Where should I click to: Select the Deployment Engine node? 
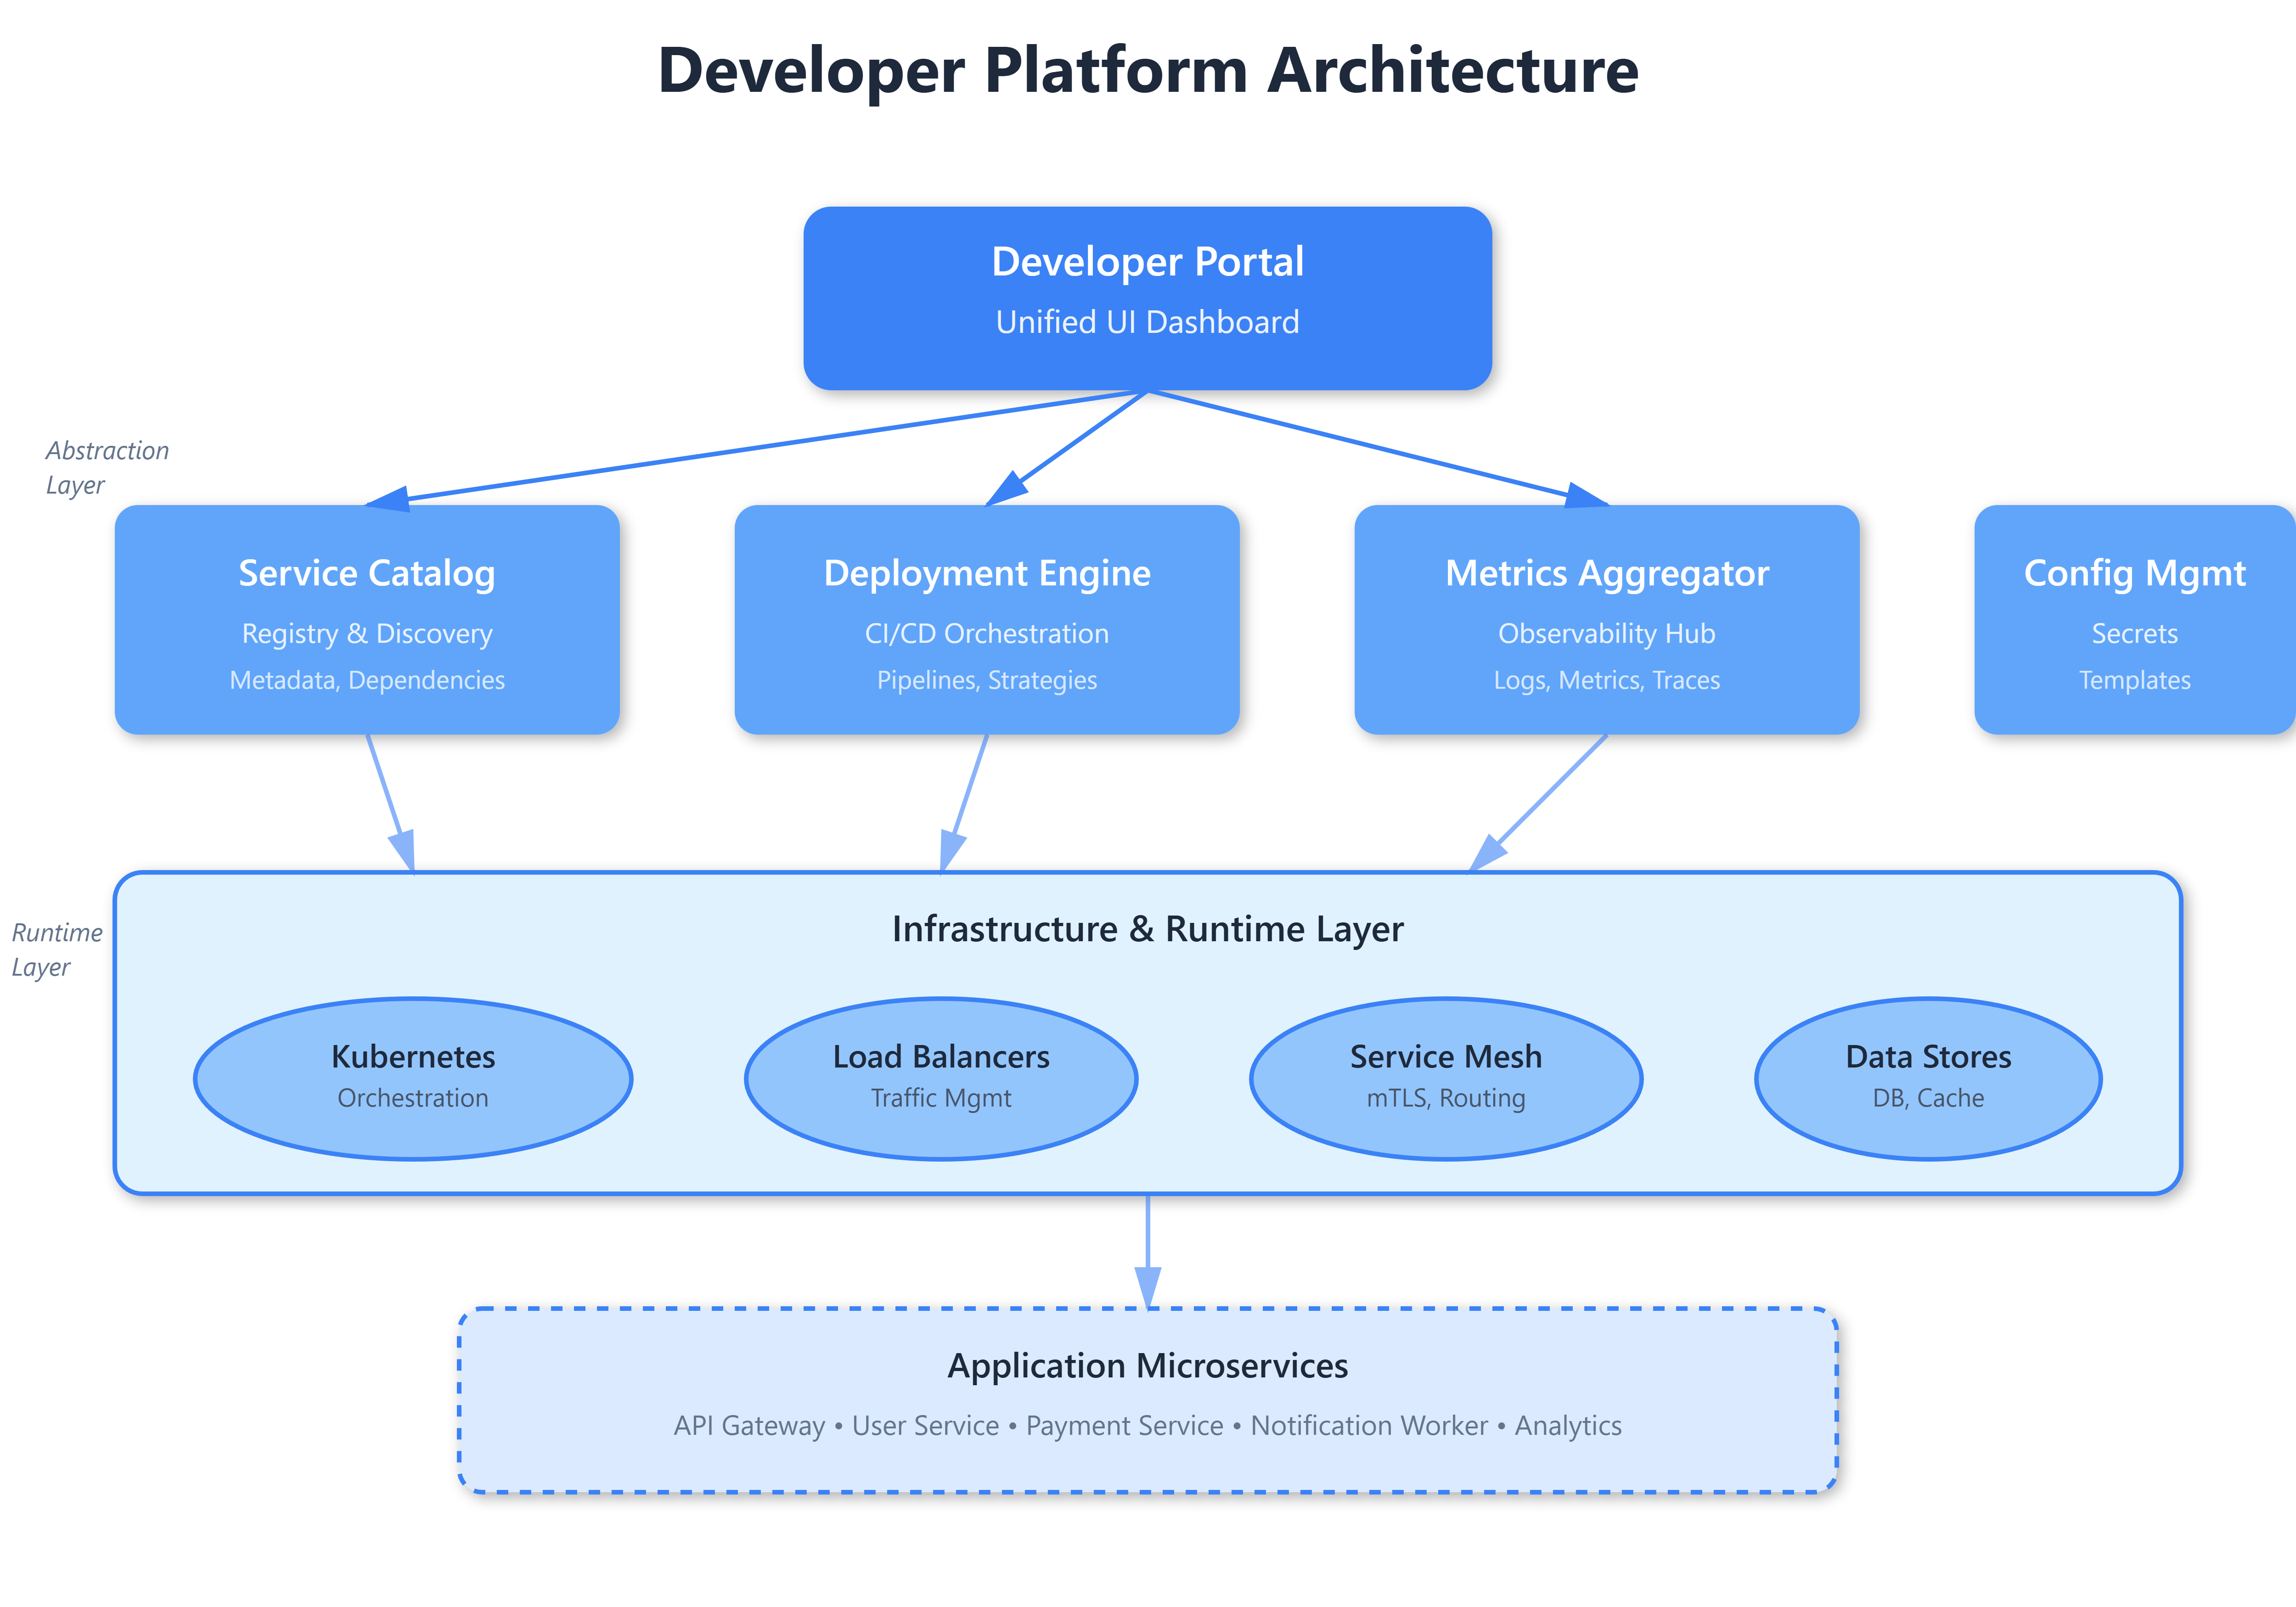[987, 619]
